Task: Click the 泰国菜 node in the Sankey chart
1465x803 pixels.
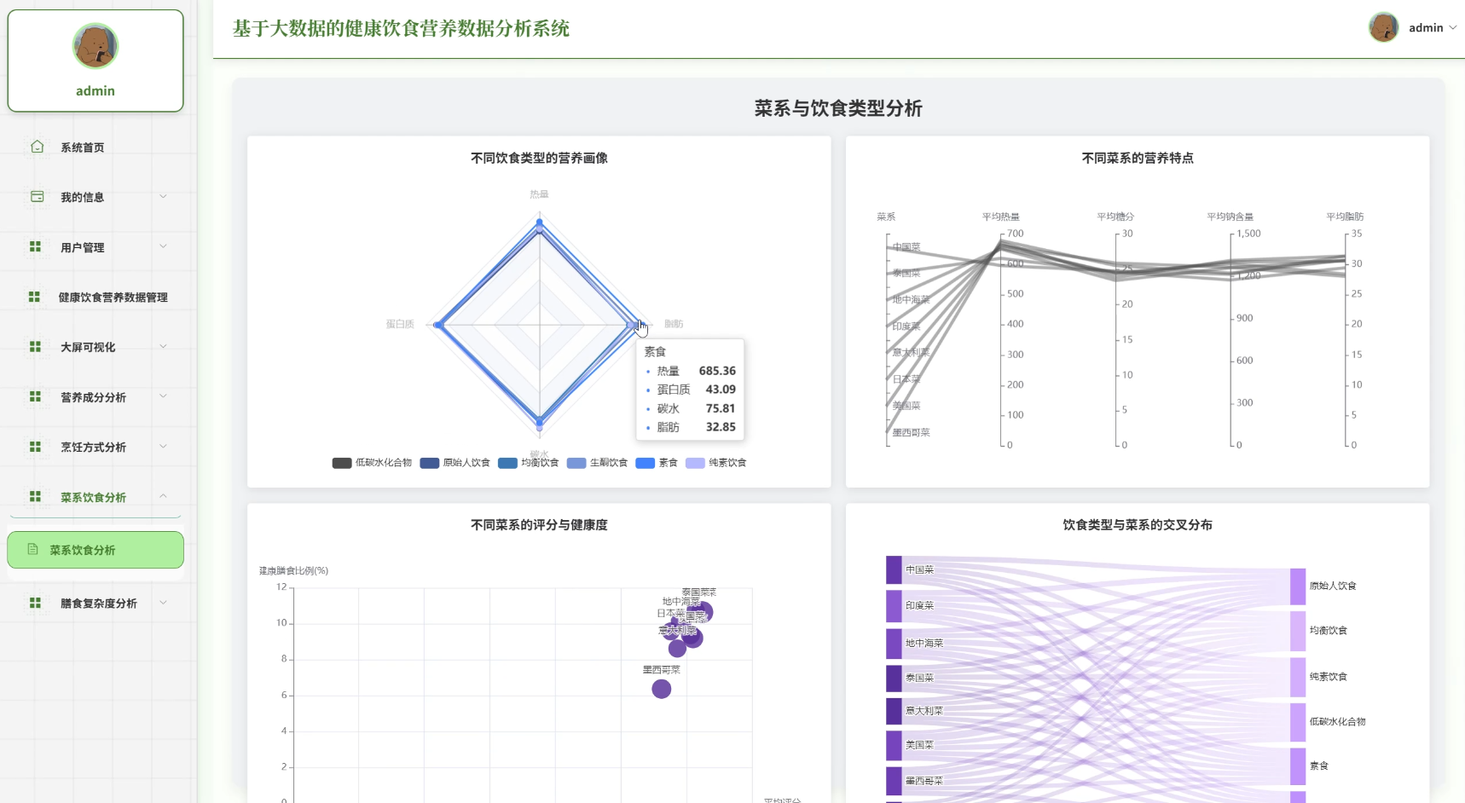Action: tap(894, 679)
